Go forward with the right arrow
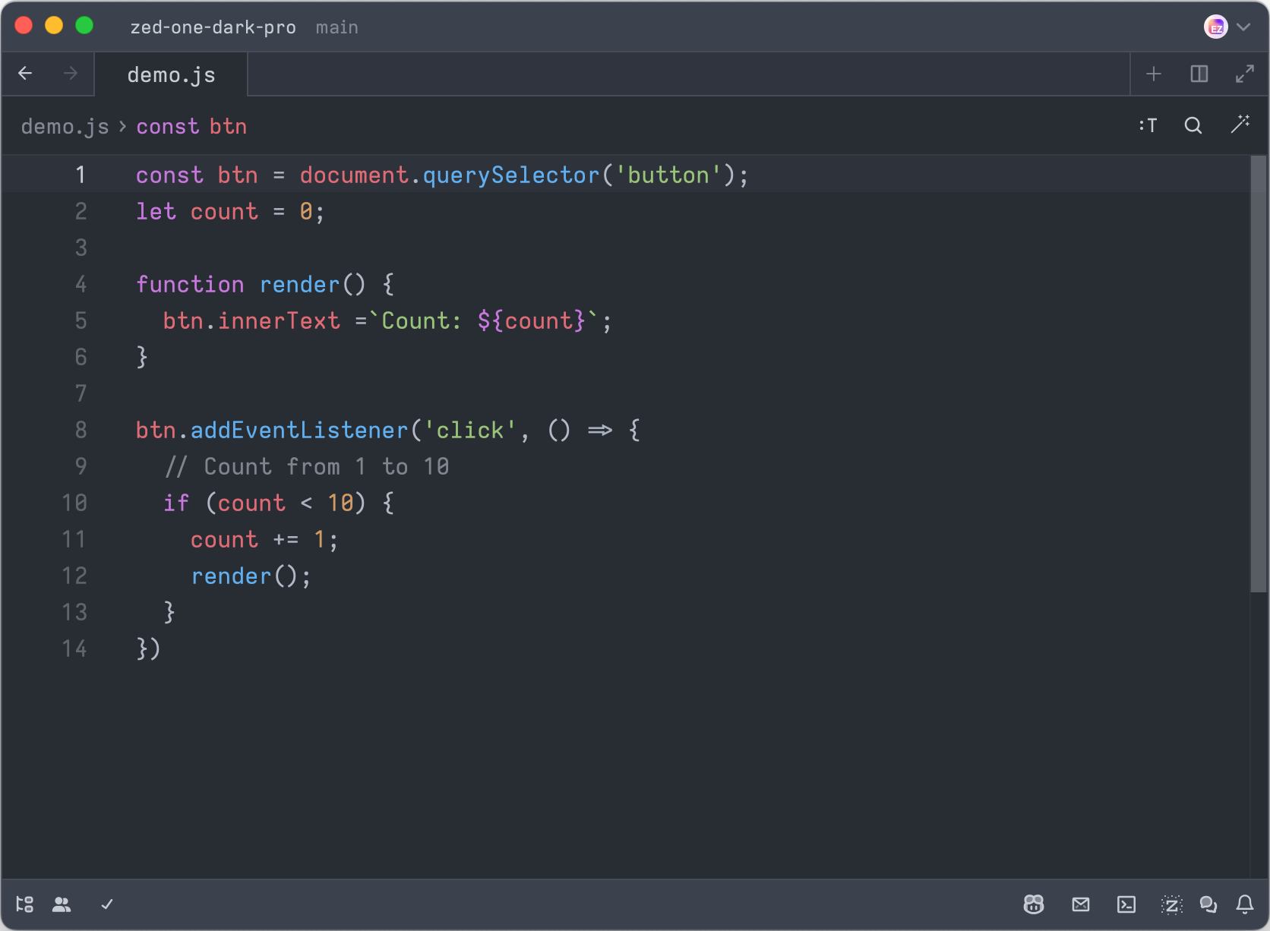1270x931 pixels. [71, 74]
